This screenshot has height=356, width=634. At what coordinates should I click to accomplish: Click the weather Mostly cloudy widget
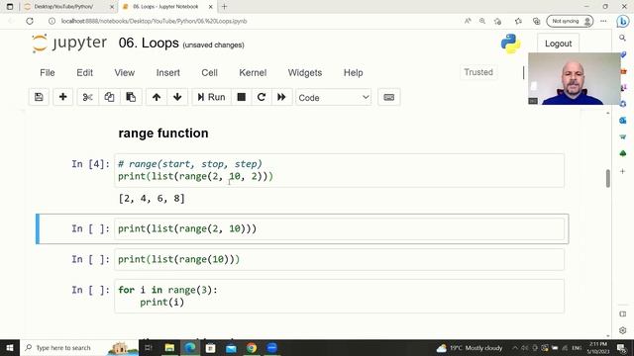click(x=470, y=348)
